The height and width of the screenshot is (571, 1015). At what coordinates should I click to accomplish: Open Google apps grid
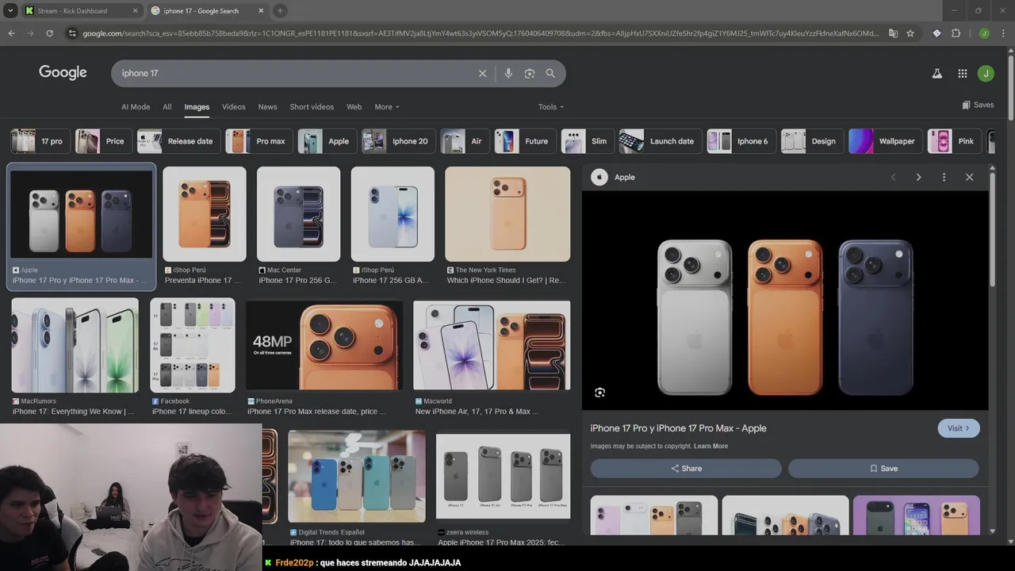click(x=962, y=73)
